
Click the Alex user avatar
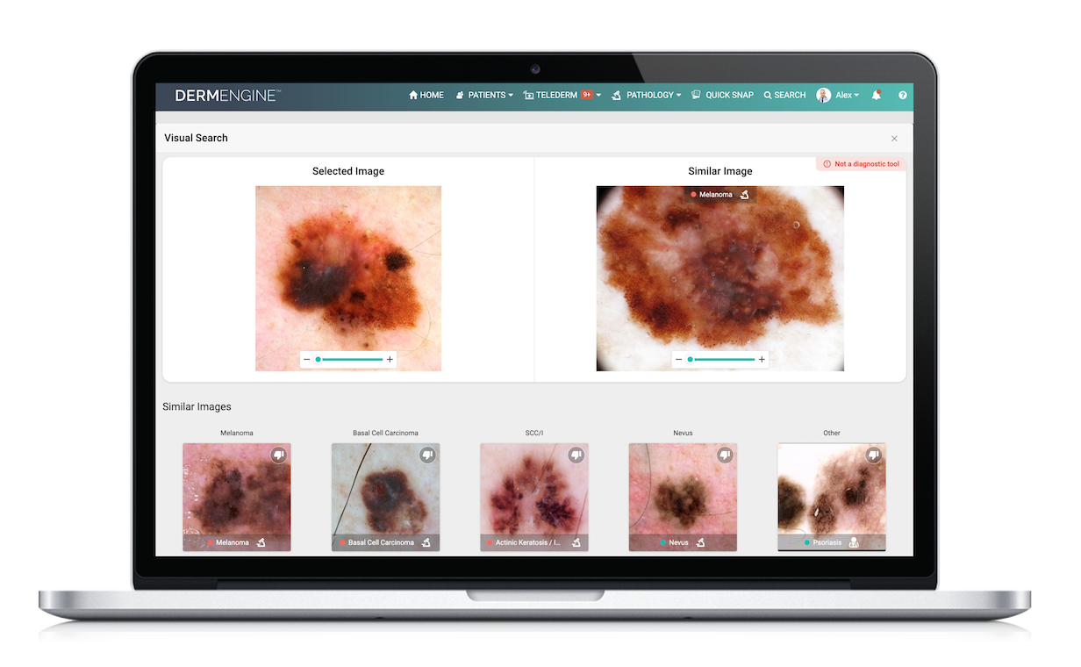823,95
